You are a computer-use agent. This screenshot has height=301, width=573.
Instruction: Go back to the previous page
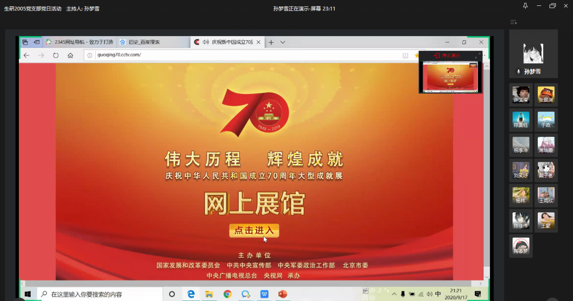point(27,55)
